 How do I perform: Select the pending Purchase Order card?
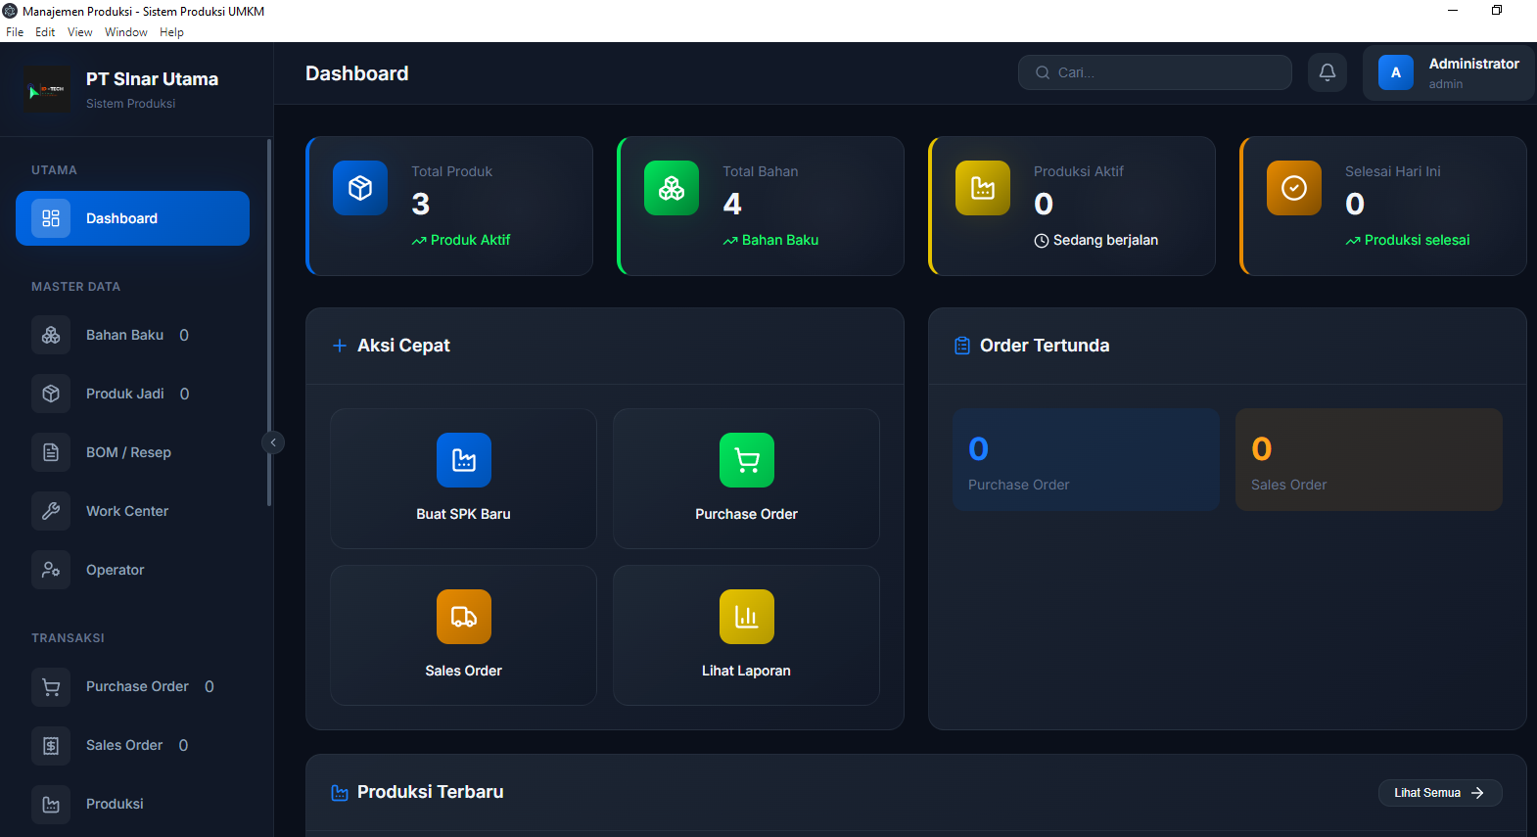[1085, 460]
